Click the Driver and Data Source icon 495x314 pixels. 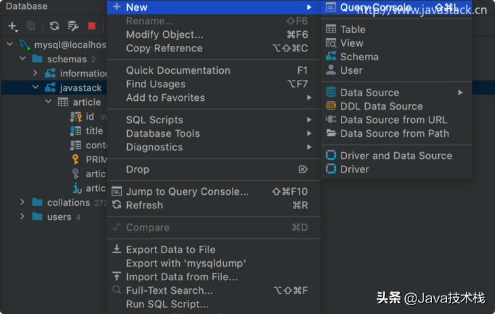click(x=331, y=155)
